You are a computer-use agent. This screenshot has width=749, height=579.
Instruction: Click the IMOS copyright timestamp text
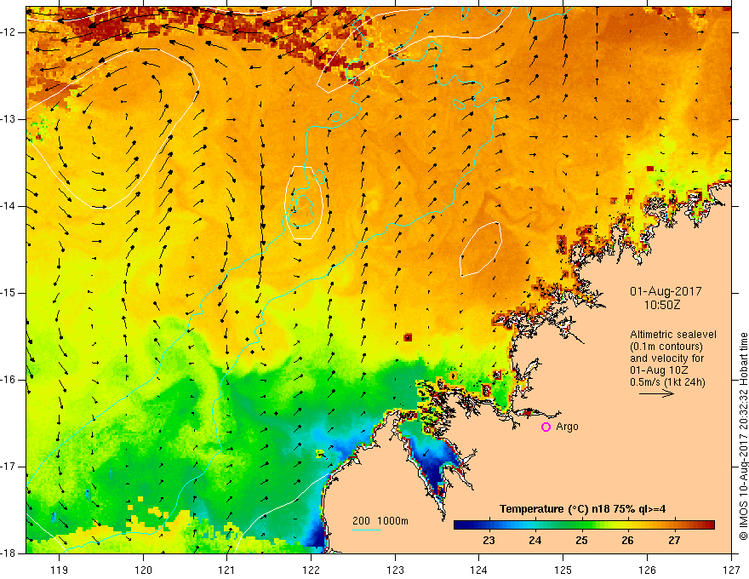click(x=743, y=437)
